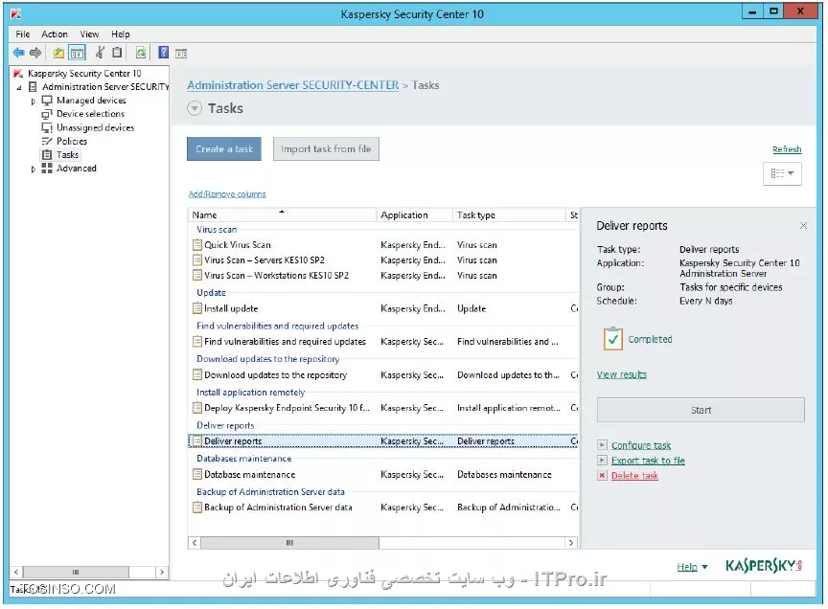Select the Deploy Kaspersky Endpoint Security task icon
The height and width of the screenshot is (609, 828).
(x=197, y=408)
